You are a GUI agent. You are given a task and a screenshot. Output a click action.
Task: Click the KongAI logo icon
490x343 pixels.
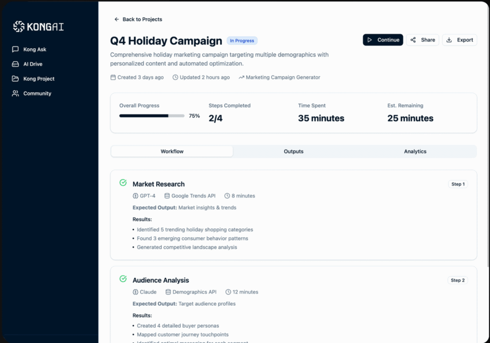point(19,27)
